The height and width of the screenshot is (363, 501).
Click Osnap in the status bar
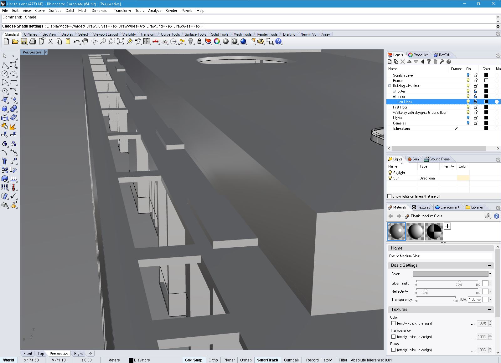246,360
